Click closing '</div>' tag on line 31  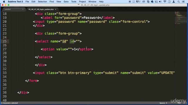tap(41, 65)
